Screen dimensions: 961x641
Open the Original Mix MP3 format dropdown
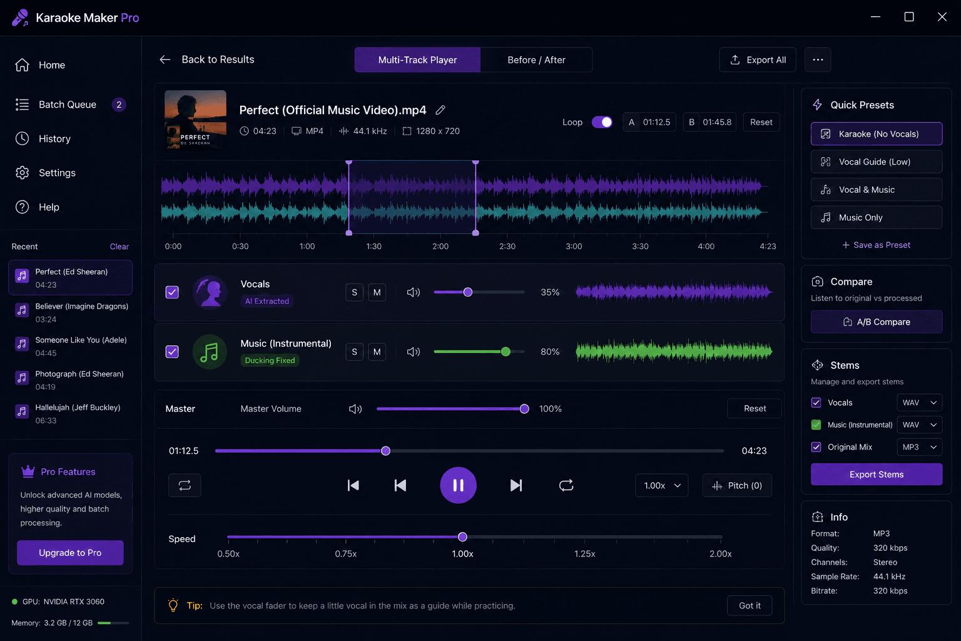click(920, 447)
